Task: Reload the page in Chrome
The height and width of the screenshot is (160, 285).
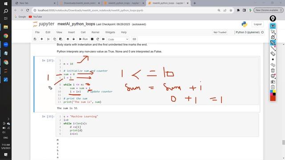Action: tap(28, 10)
